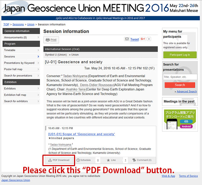Click the JpGU and AGU collaboration banner
This screenshot has height=185, width=202.
pos(100,18)
